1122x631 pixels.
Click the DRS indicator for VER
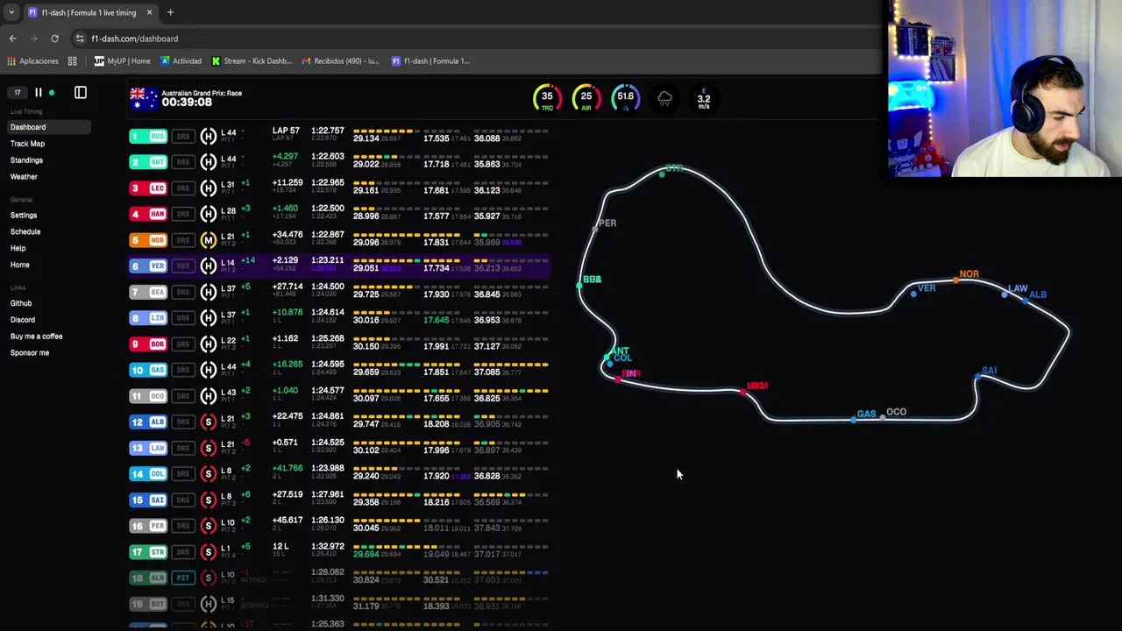tap(183, 266)
